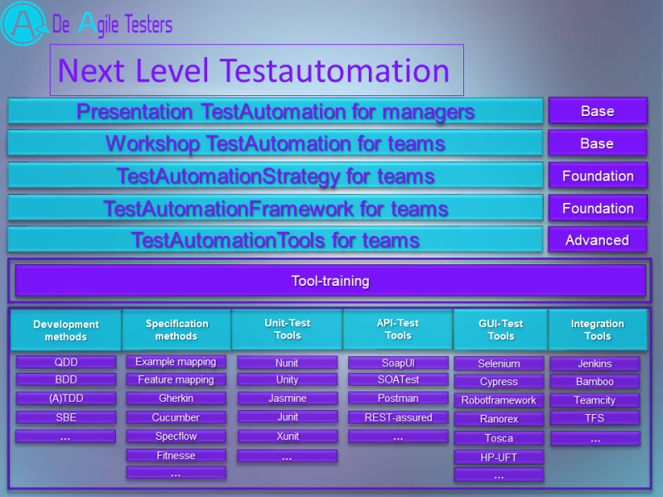
Task: Pick the Junit item
Action: [x=287, y=417]
